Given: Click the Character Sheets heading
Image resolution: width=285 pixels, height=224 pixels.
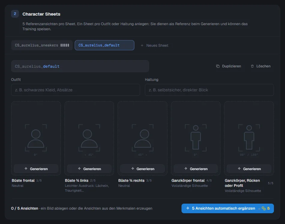Looking at the screenshot, I should point(41,14).
